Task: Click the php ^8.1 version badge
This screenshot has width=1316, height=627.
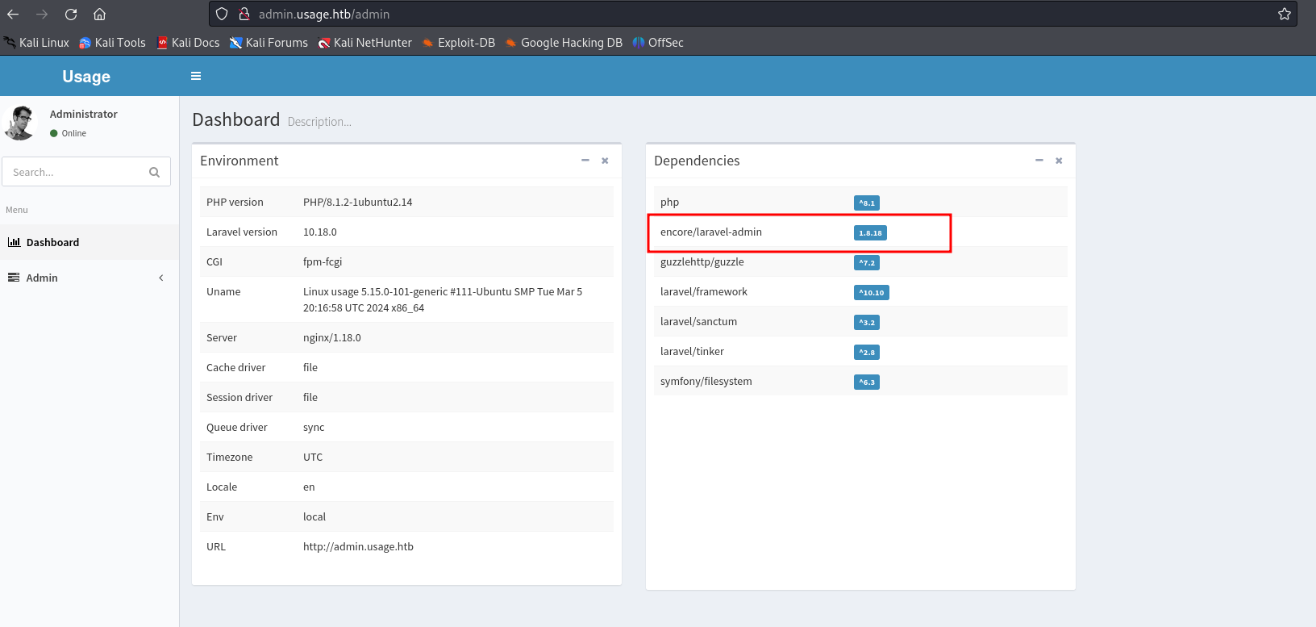Action: point(867,203)
